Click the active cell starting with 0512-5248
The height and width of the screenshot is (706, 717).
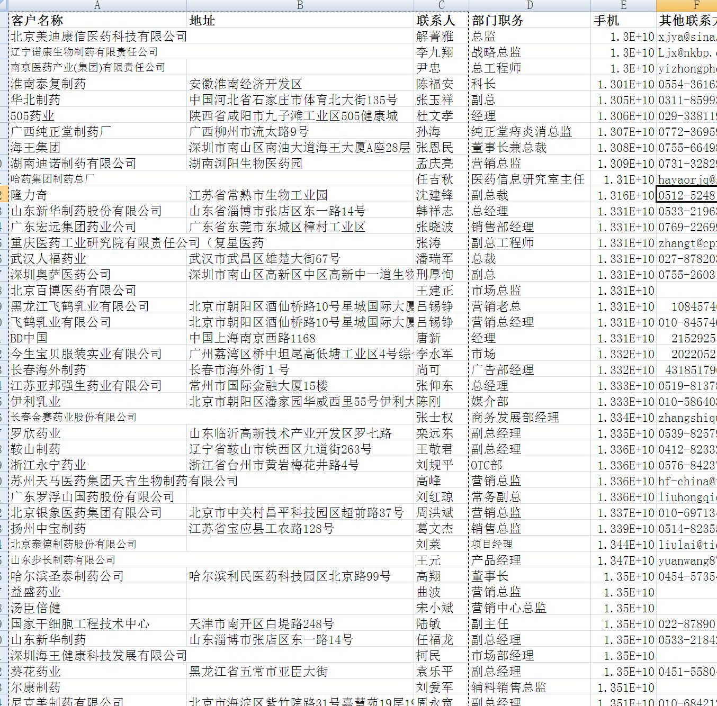tap(687, 195)
